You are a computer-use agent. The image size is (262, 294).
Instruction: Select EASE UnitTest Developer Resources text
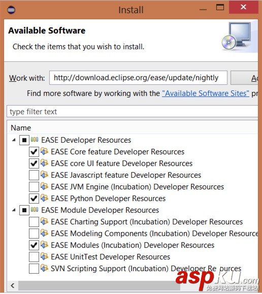coord(111,257)
